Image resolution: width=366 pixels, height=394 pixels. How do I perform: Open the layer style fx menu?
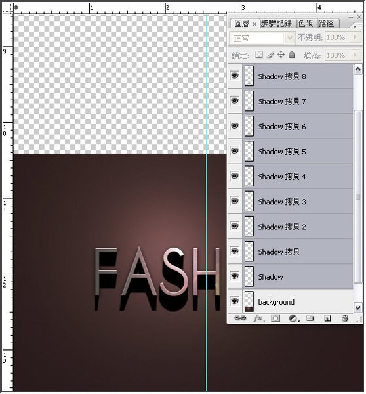(x=258, y=318)
